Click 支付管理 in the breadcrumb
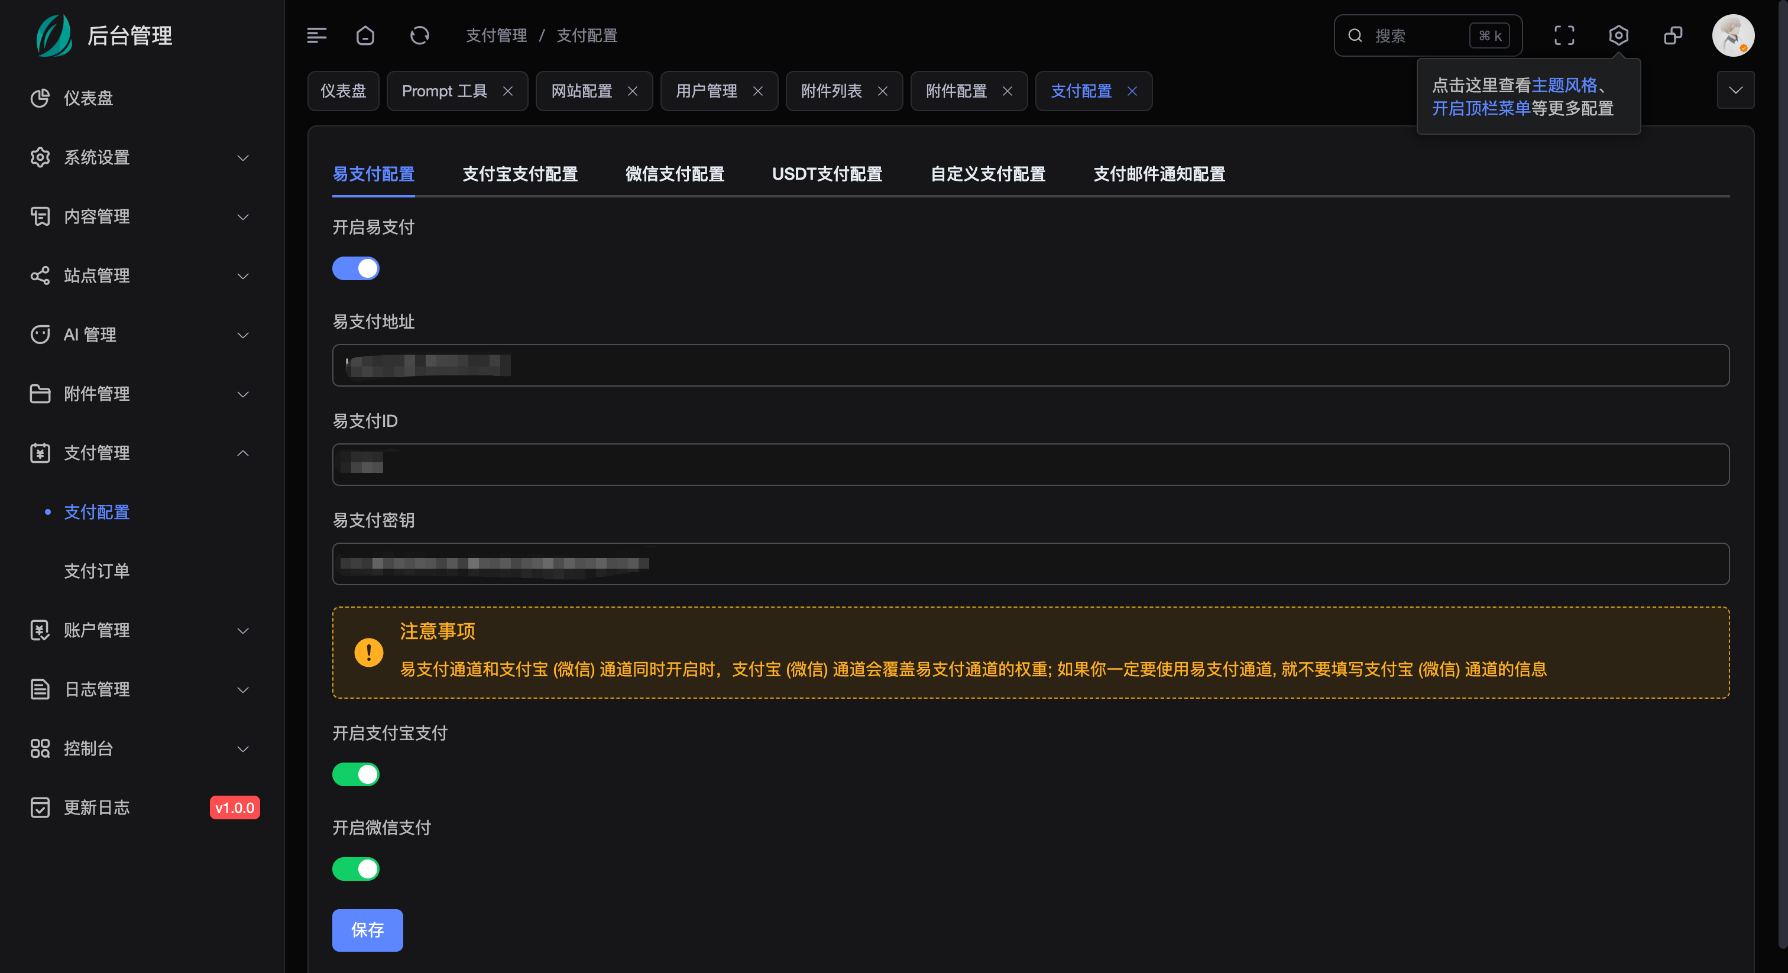 [496, 35]
